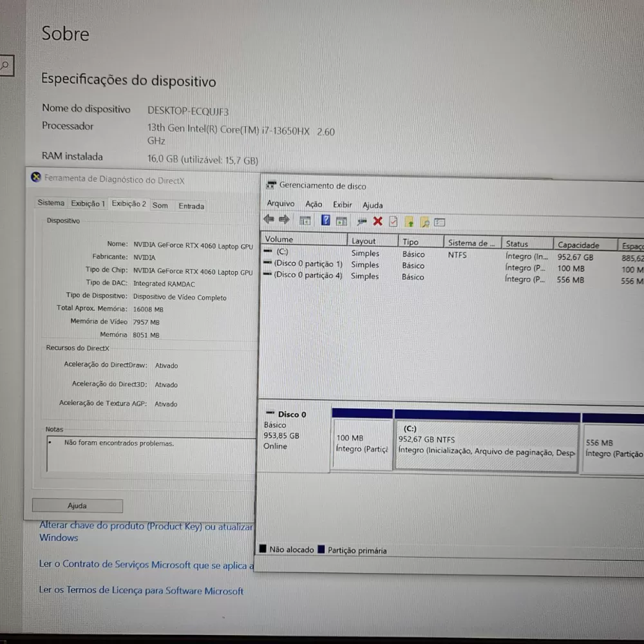Click the 13th Gen Intel Core i7-13650HX processor text
Screen dimensions: 644x644
click(241, 135)
